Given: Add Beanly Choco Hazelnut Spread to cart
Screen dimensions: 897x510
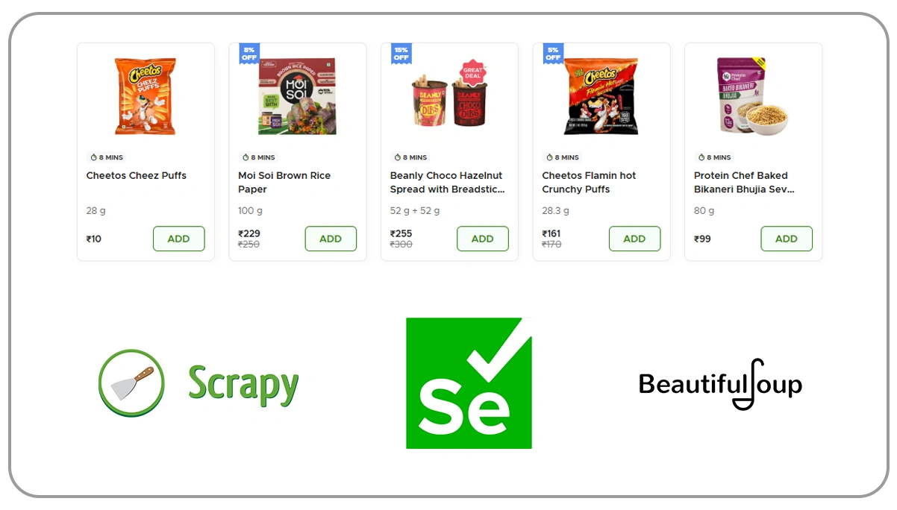Looking at the screenshot, I should click(x=482, y=239).
